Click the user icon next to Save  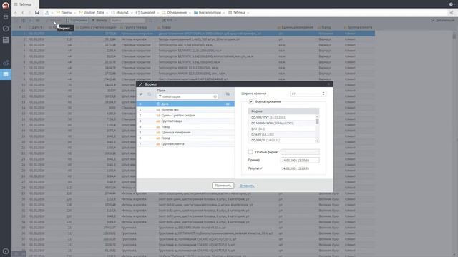(x=47, y=13)
